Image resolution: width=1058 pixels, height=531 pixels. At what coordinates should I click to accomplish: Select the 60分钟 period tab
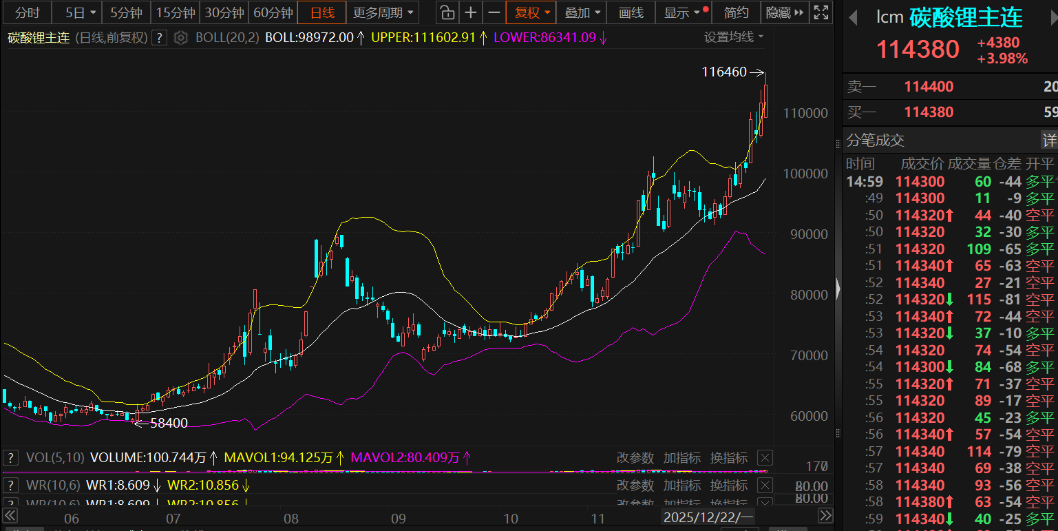coord(273,12)
